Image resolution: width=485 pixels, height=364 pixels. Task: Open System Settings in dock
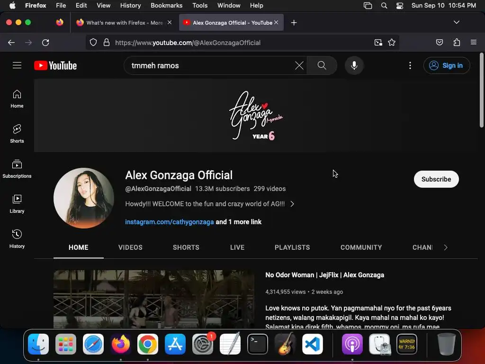[x=203, y=344]
